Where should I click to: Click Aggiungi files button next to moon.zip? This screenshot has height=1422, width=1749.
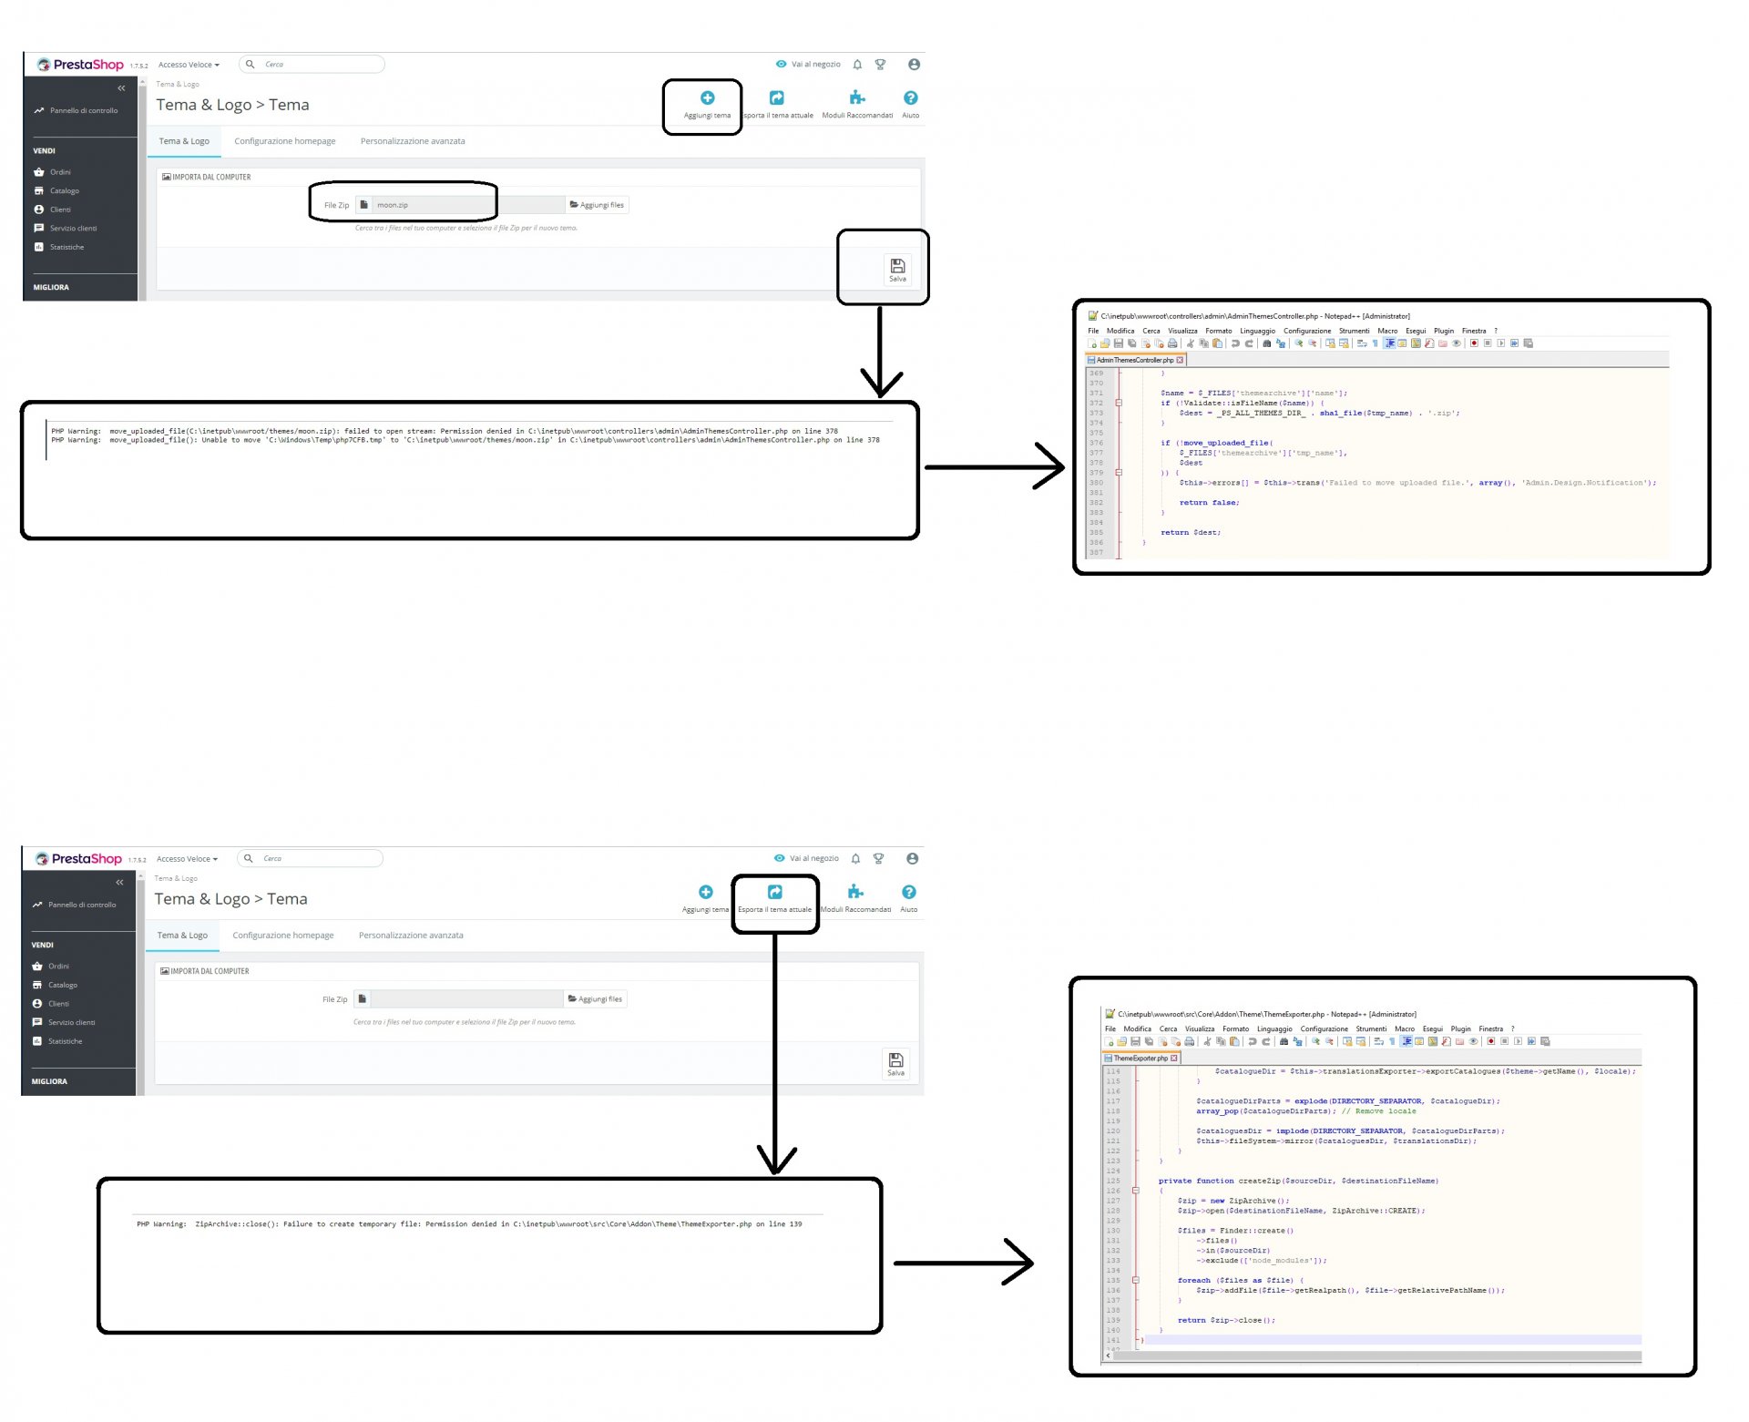point(597,205)
